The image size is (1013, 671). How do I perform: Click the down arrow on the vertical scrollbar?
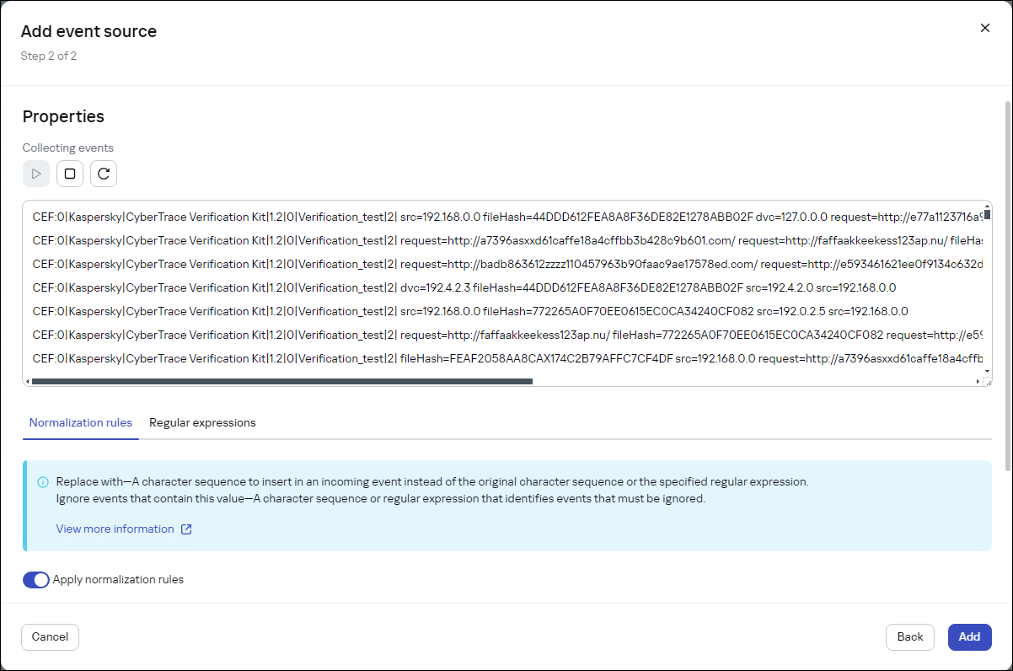tap(986, 371)
